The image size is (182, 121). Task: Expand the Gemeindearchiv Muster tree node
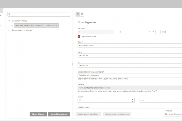(9, 30)
